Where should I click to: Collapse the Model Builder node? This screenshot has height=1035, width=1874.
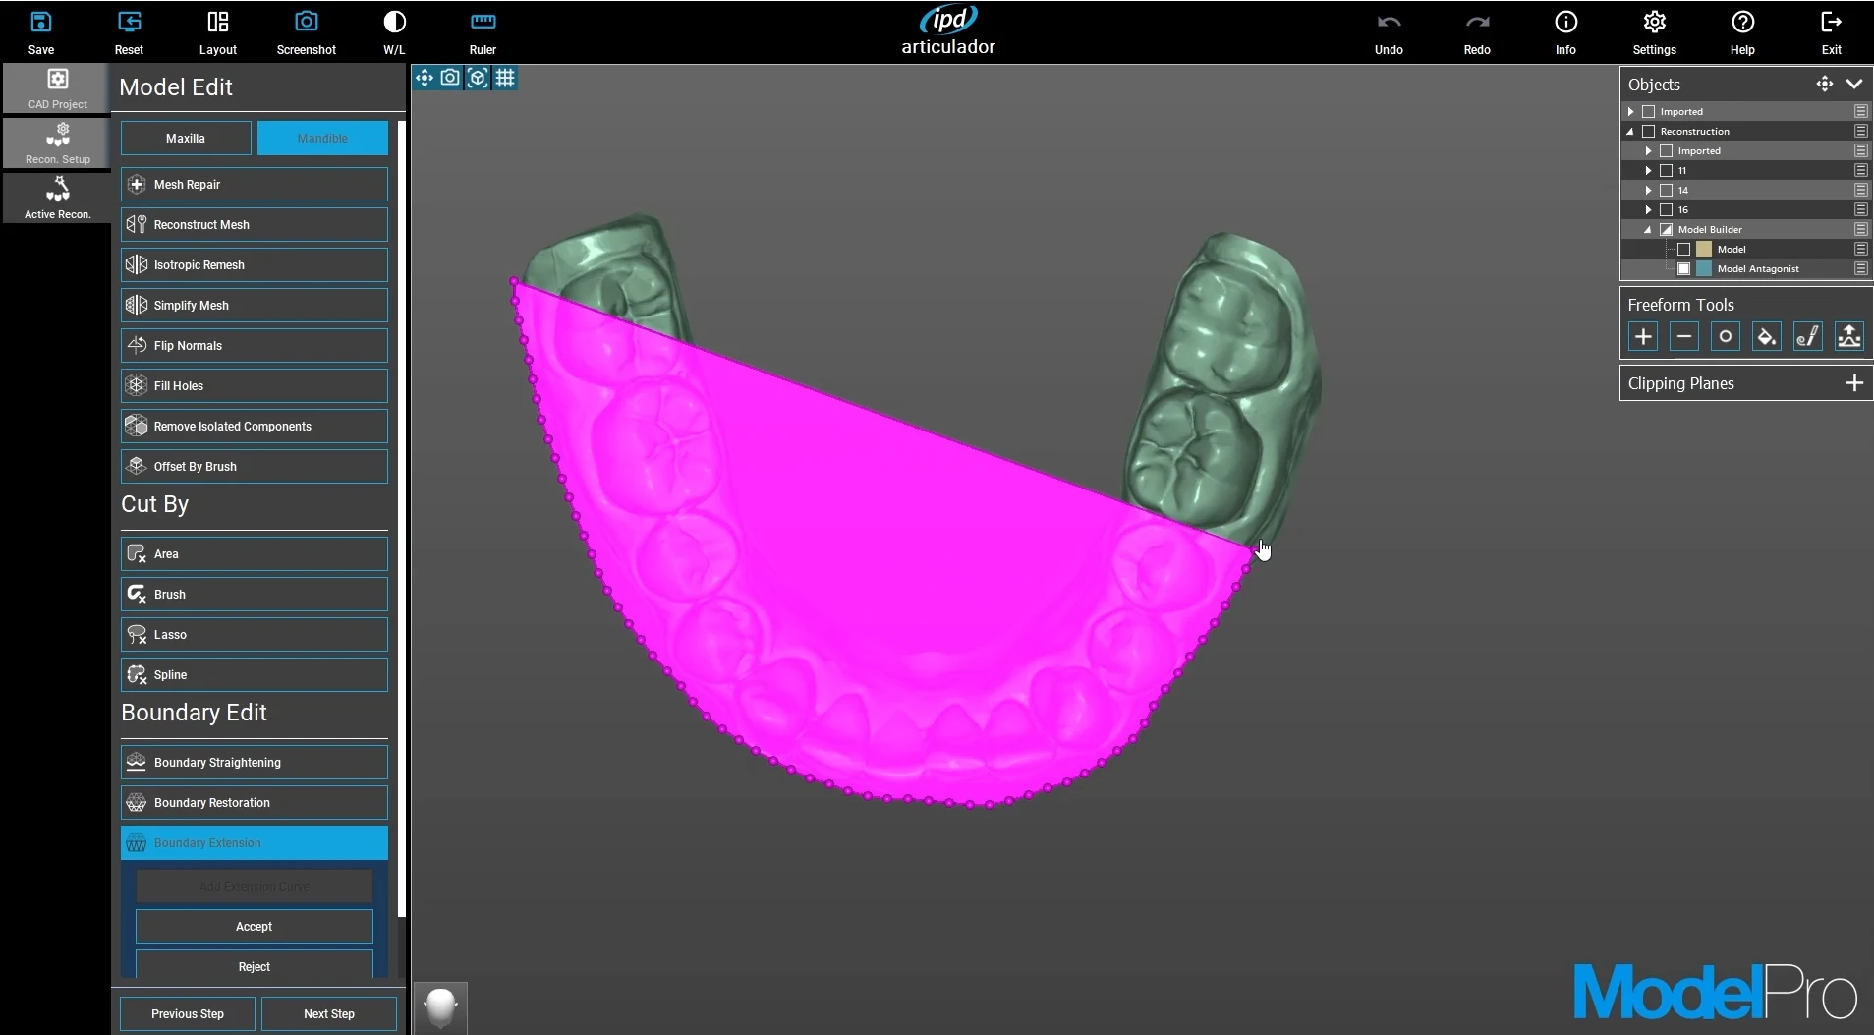(1649, 230)
